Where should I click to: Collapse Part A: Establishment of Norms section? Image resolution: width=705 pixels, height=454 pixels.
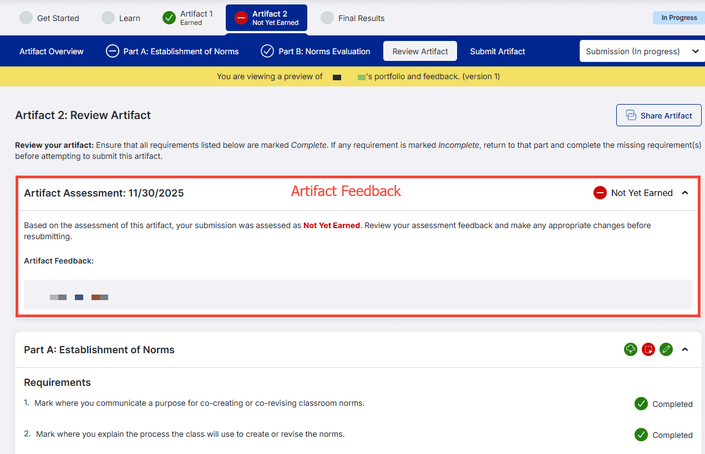pyautogui.click(x=685, y=349)
